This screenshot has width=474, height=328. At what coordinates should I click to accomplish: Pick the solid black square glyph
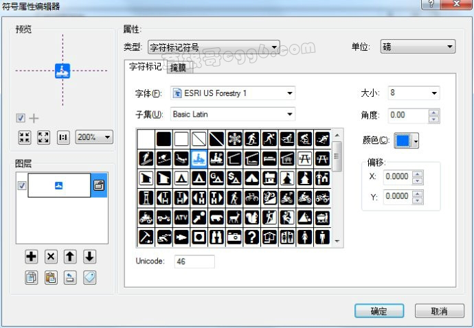click(x=163, y=139)
